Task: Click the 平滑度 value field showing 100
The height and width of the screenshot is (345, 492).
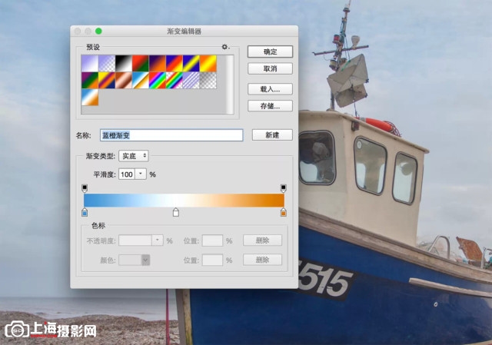Action: coord(127,174)
